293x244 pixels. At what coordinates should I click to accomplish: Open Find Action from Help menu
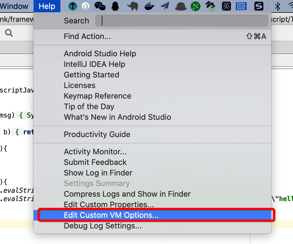[x=87, y=36]
